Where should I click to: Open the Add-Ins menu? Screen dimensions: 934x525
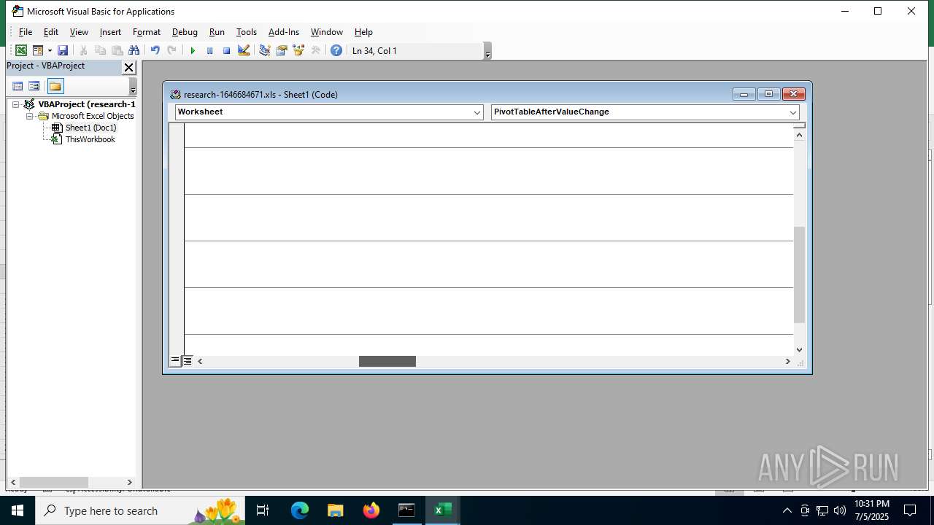coord(284,32)
